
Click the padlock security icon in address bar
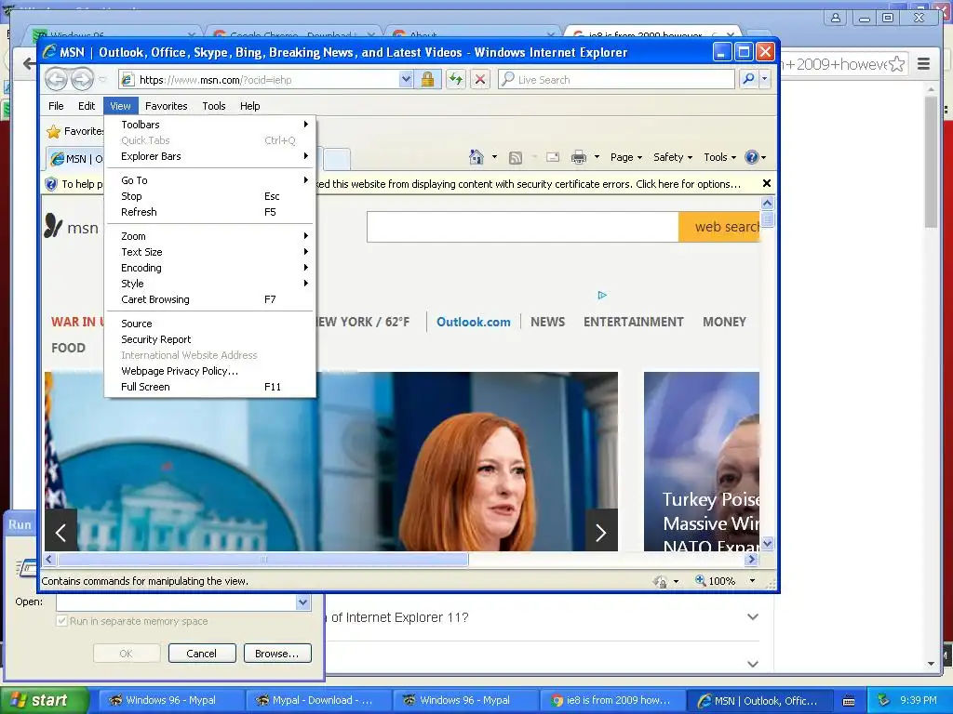pyautogui.click(x=427, y=80)
